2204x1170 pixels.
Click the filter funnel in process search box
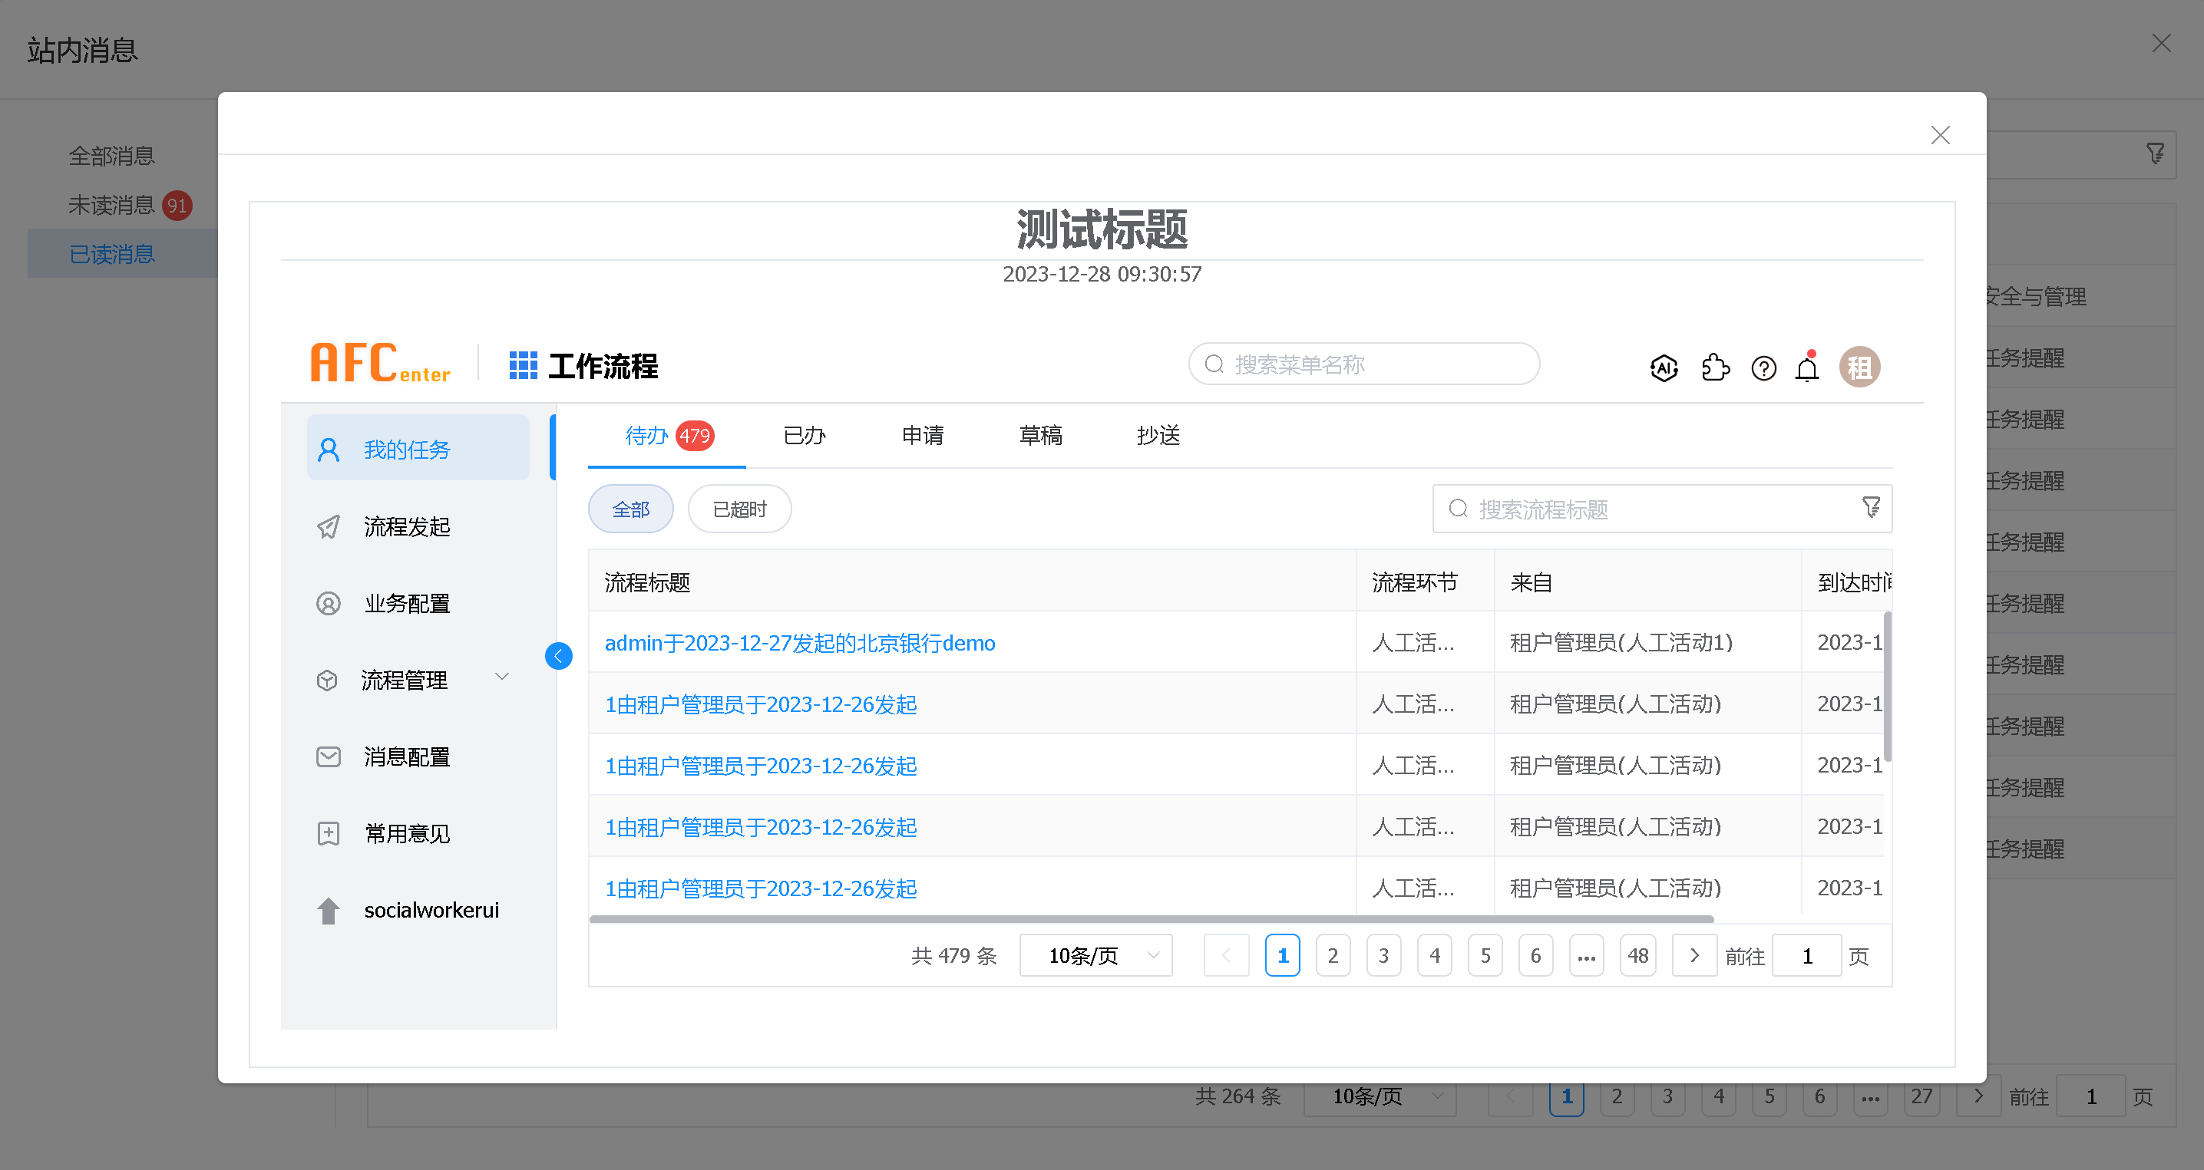coord(1871,508)
